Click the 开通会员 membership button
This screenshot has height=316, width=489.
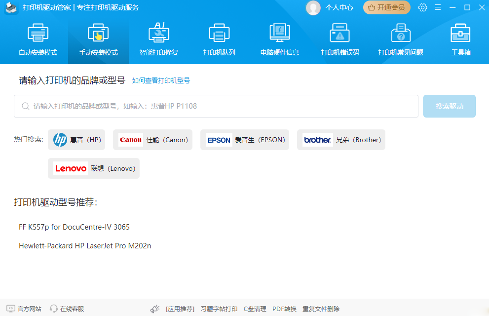(386, 7)
